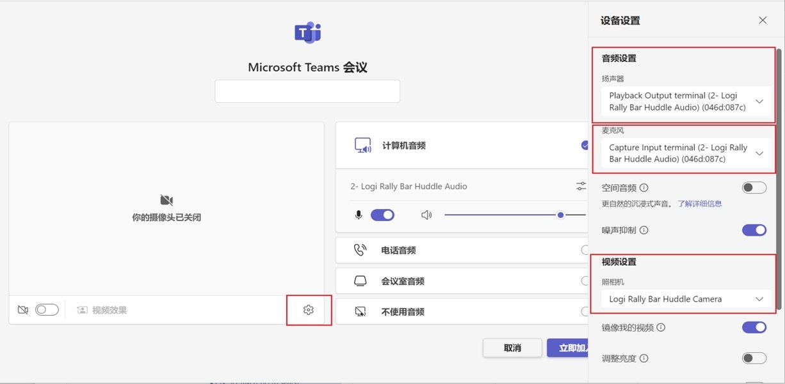Open the 照相机 camera dropdown
The height and width of the screenshot is (384, 785).
[686, 299]
